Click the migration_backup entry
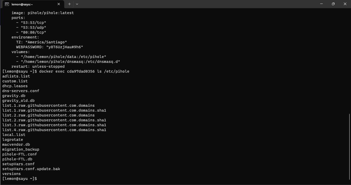Viewport: 351px width, 185px height. [21, 149]
